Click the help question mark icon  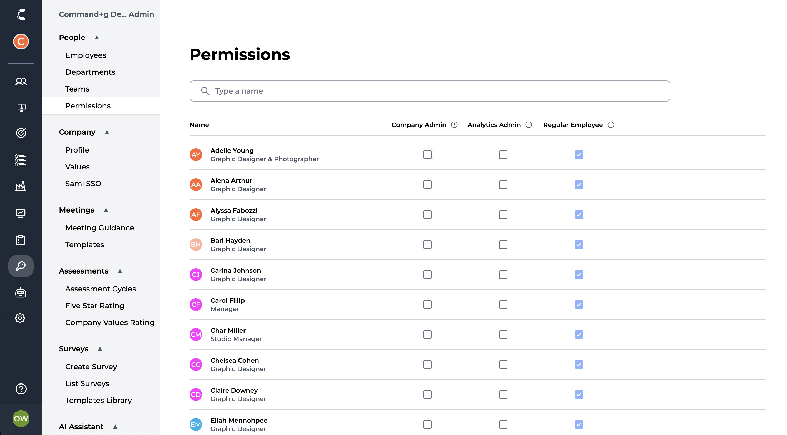21,389
